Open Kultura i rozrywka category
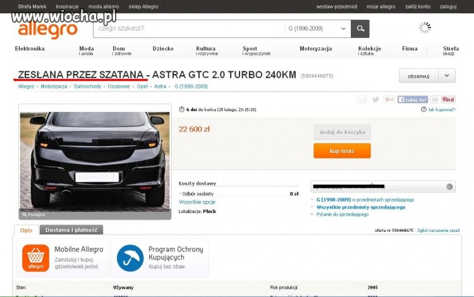The width and height of the screenshot is (474, 297). pyautogui.click(x=207, y=51)
